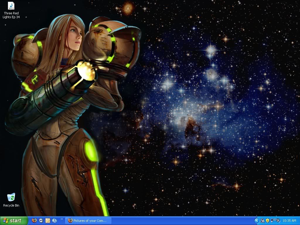Click the orange clock Quick Launch icon
The width and height of the screenshot is (300, 225).
pos(48,221)
